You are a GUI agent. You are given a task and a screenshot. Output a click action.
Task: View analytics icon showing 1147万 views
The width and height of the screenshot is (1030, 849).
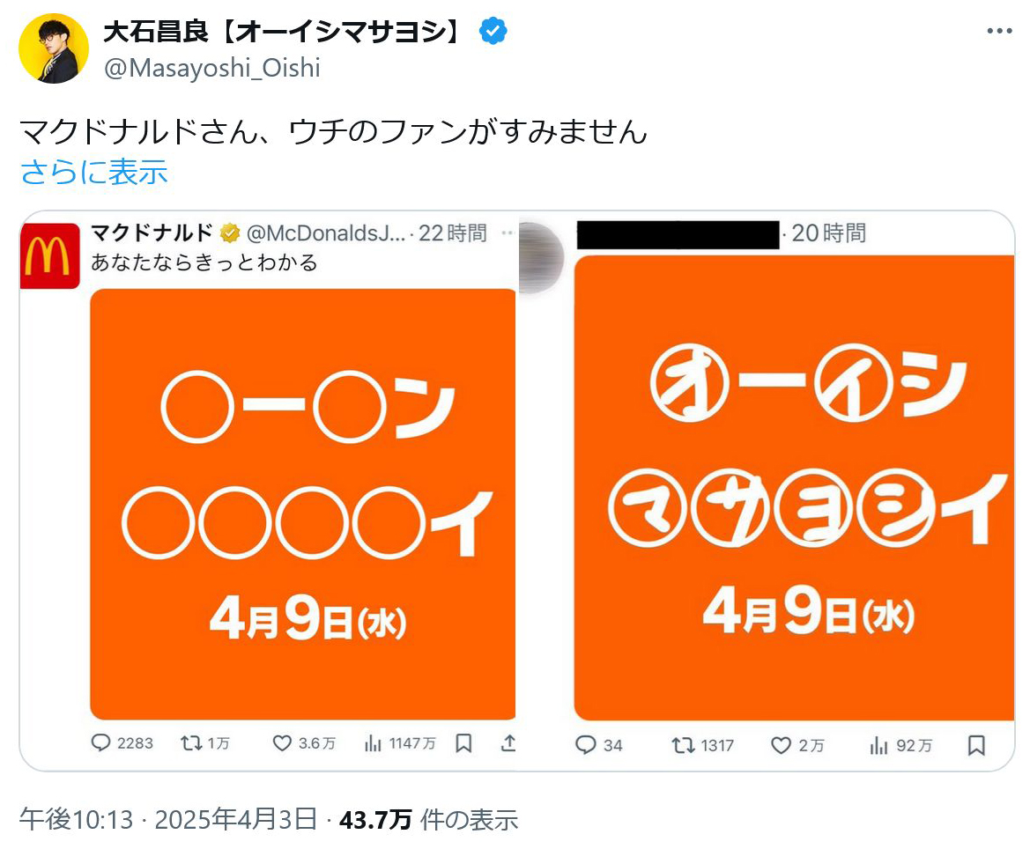[373, 742]
